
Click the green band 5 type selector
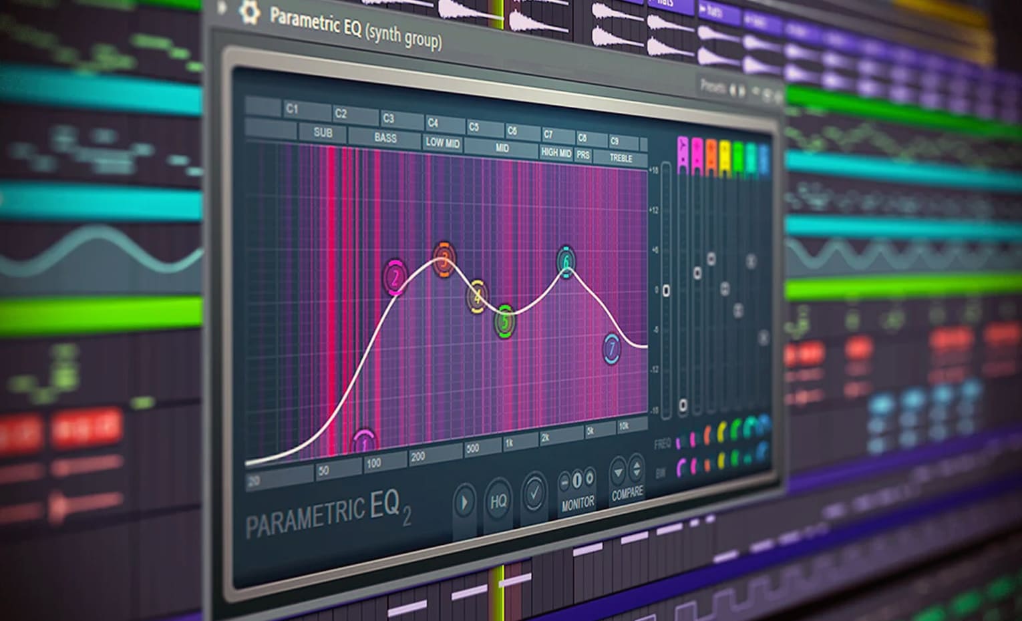[x=739, y=158]
